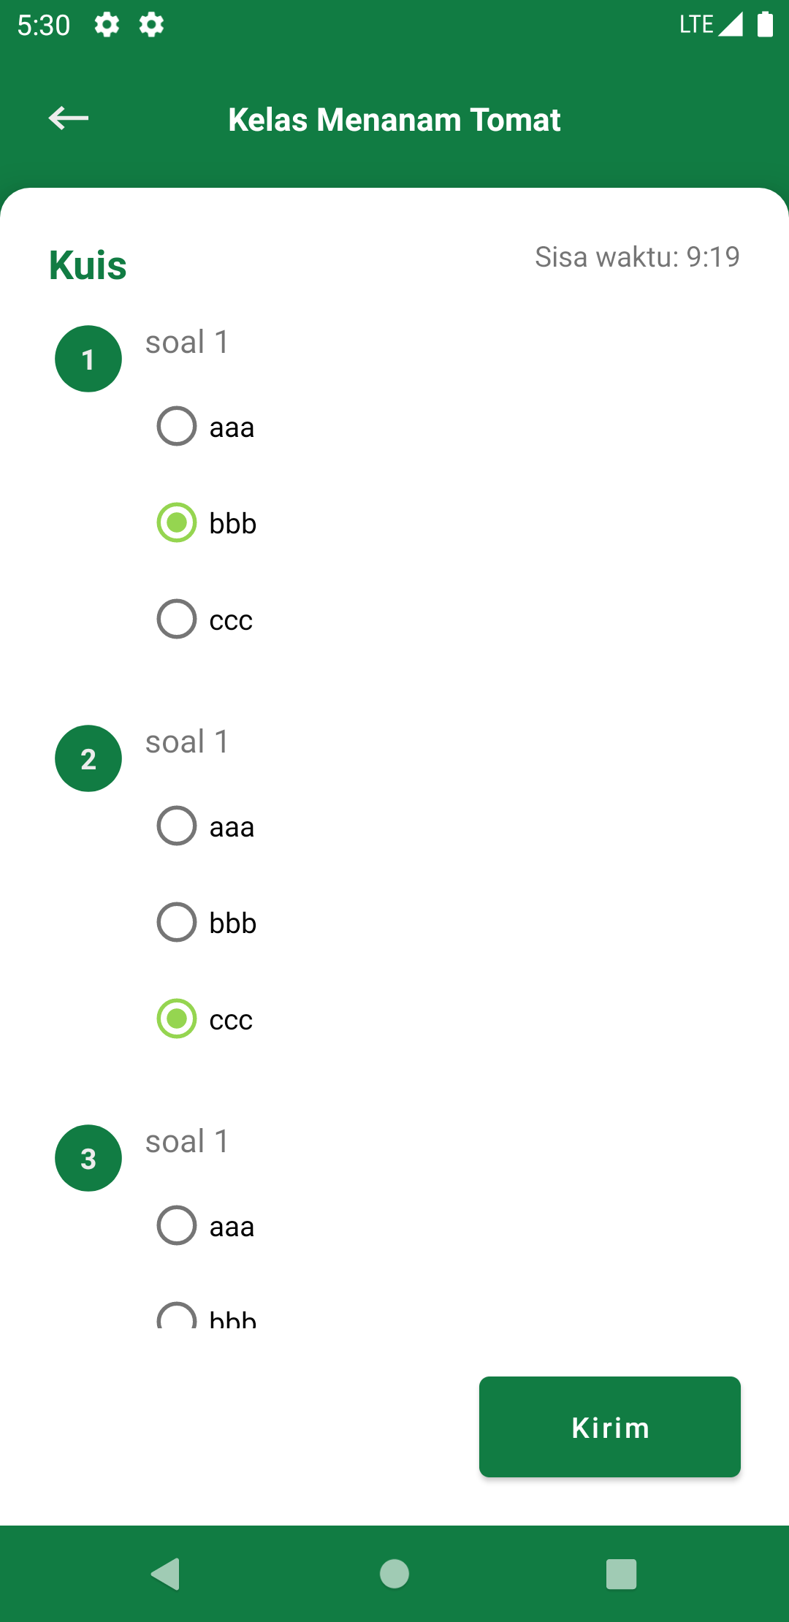Screen dimensions: 789x1622
Task: Select bbb for question 2
Action: click(207, 922)
